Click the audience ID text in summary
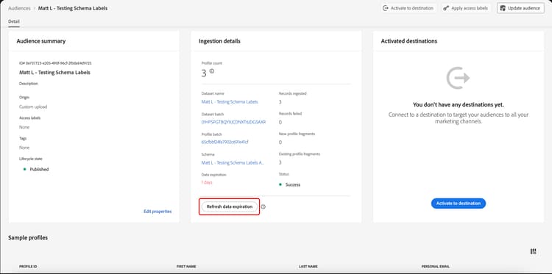This screenshot has height=274, width=552. 55,63
